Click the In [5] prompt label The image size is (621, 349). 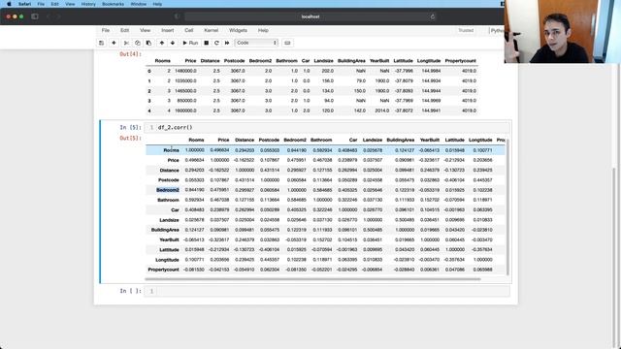click(130, 127)
